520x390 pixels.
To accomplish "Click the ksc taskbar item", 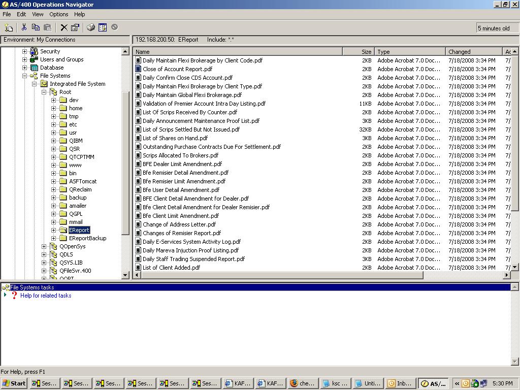I will (x=336, y=383).
